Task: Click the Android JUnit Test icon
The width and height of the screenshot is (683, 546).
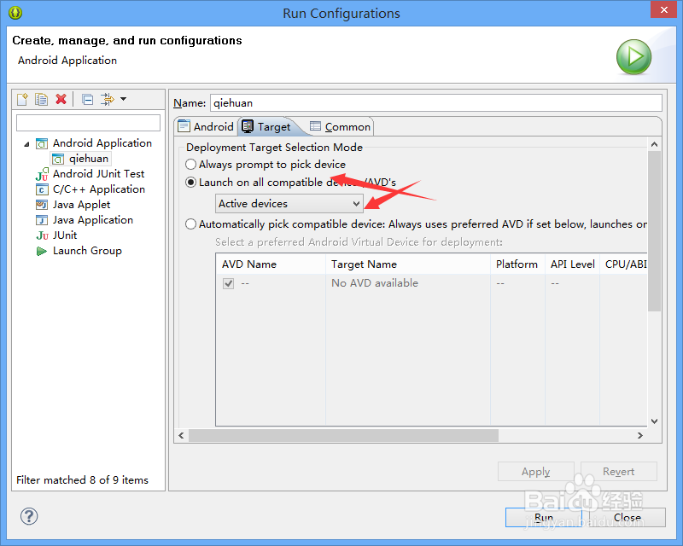Action: click(42, 174)
